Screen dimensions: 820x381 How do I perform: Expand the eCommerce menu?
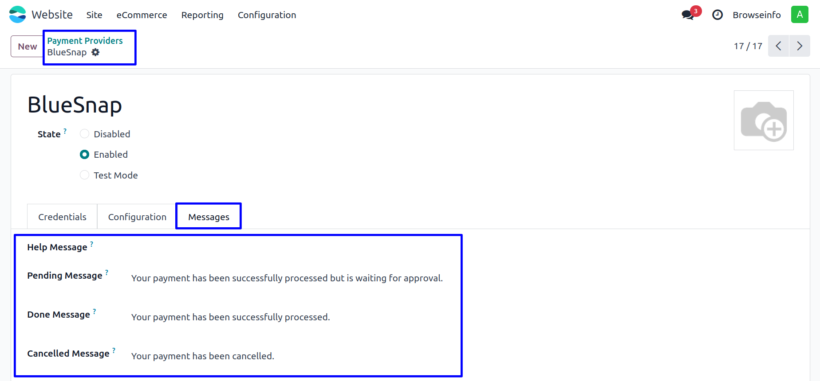(x=142, y=15)
